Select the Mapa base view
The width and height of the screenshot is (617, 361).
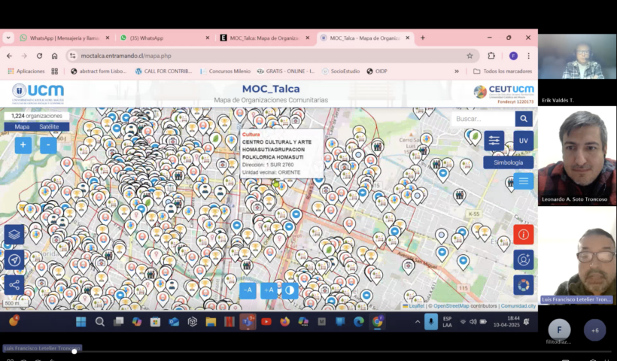tap(23, 126)
